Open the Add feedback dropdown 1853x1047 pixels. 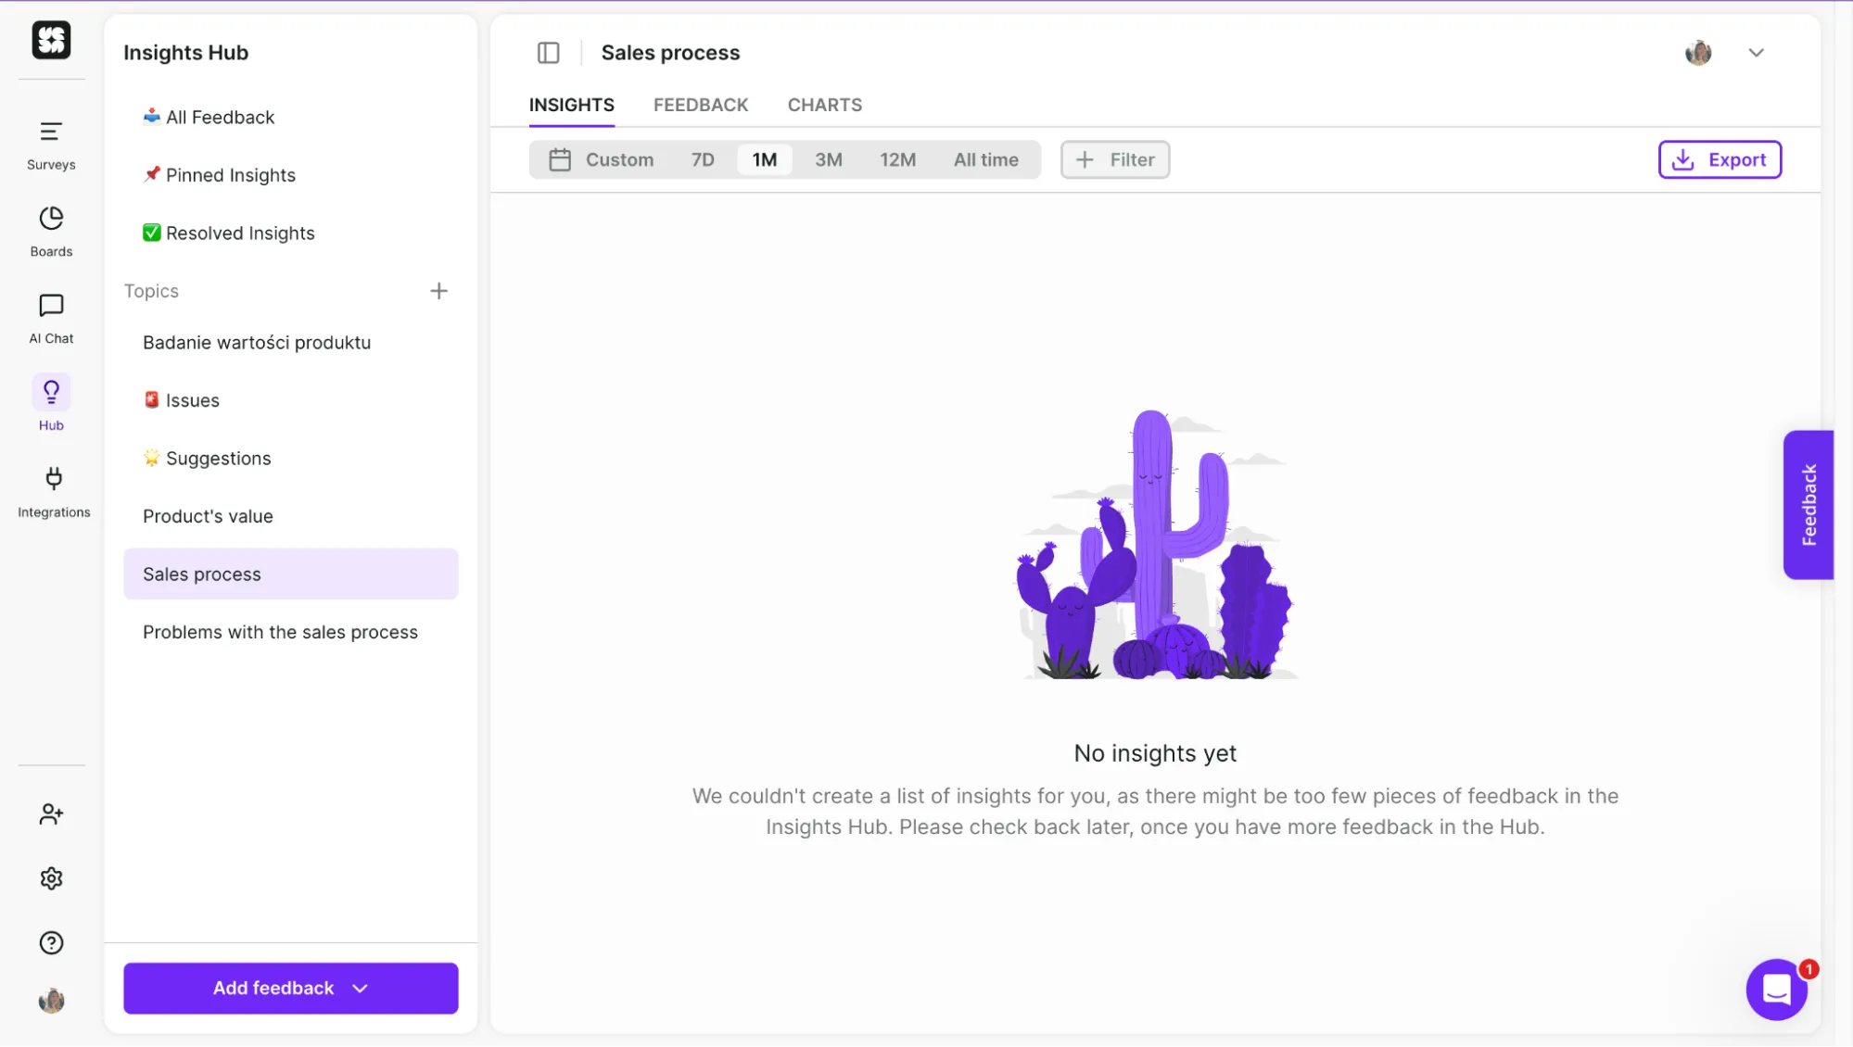pyautogui.click(x=290, y=988)
